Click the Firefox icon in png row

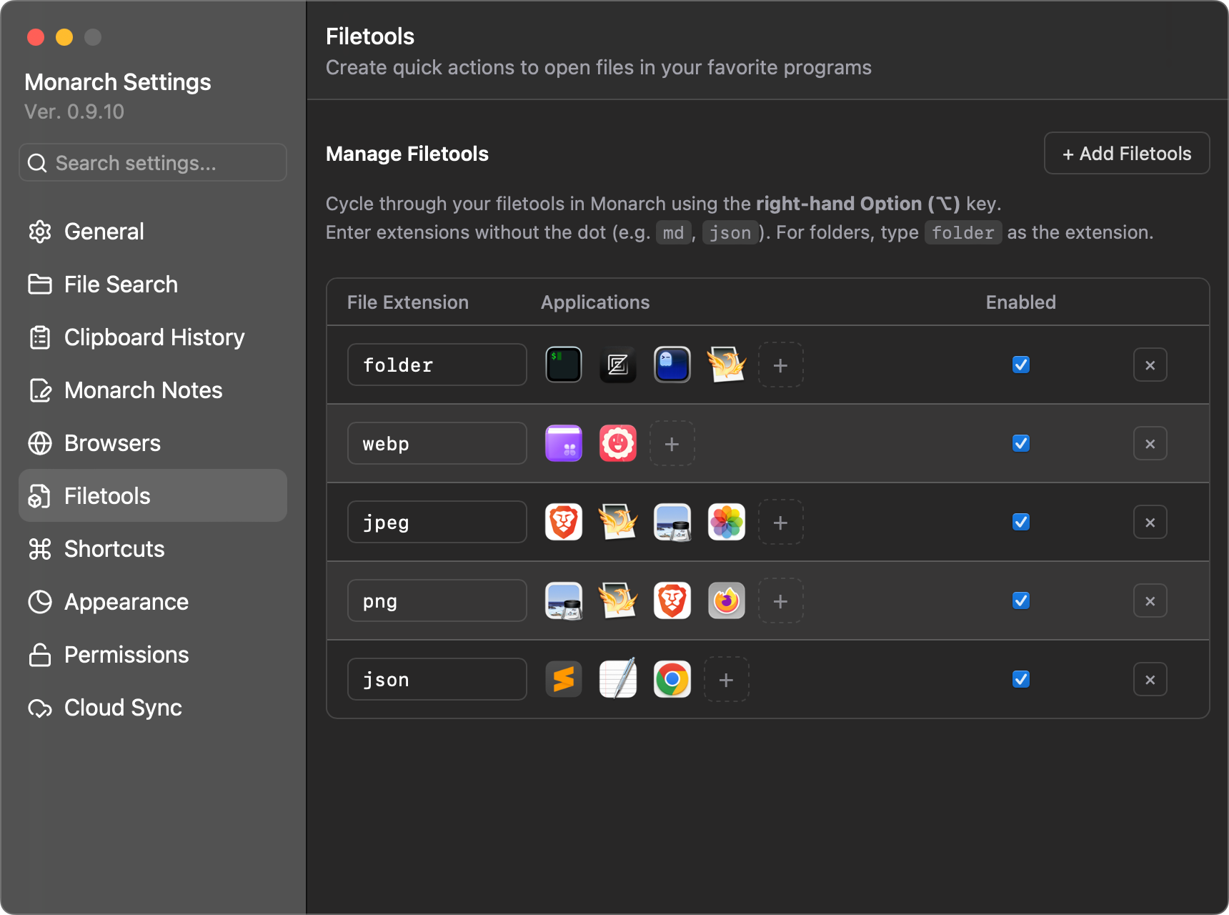727,600
